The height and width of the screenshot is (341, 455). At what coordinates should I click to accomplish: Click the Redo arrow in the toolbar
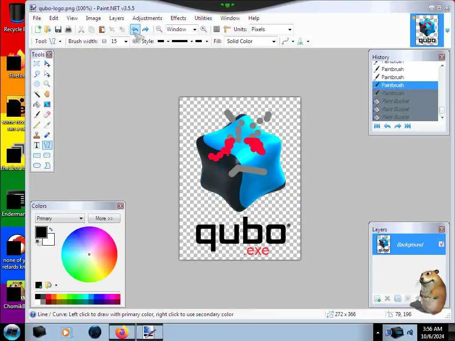click(x=145, y=29)
